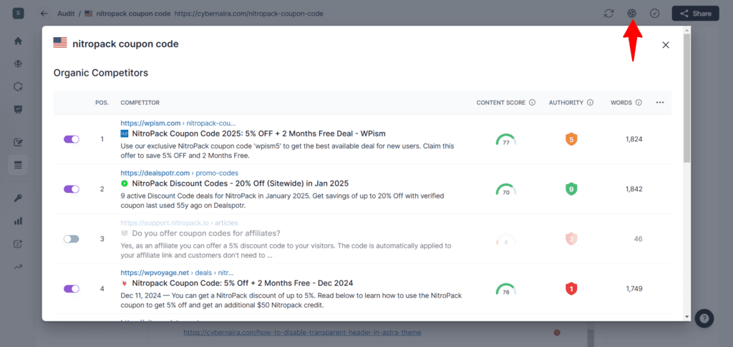Open the wpism.com URL link
733x347 pixels.
click(x=178, y=123)
